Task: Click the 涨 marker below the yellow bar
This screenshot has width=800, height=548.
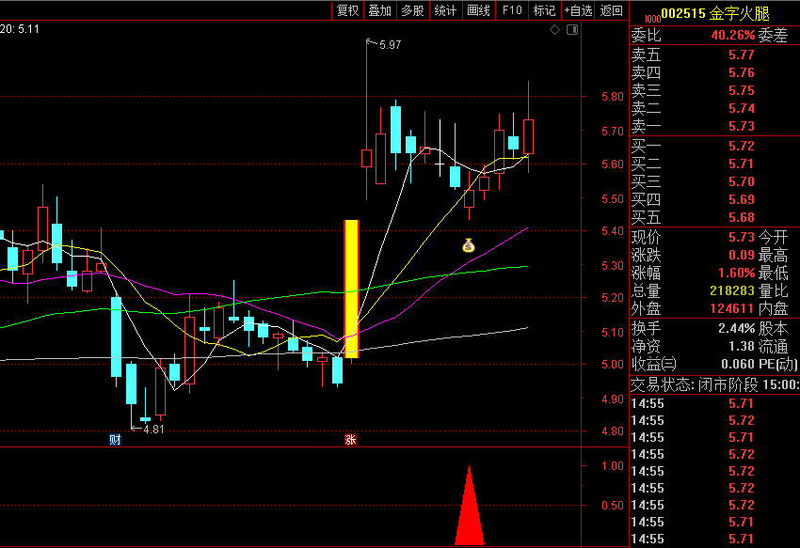Action: click(x=350, y=439)
